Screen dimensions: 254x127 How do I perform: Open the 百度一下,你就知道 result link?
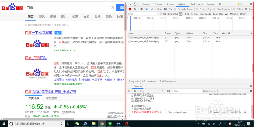click(x=39, y=33)
